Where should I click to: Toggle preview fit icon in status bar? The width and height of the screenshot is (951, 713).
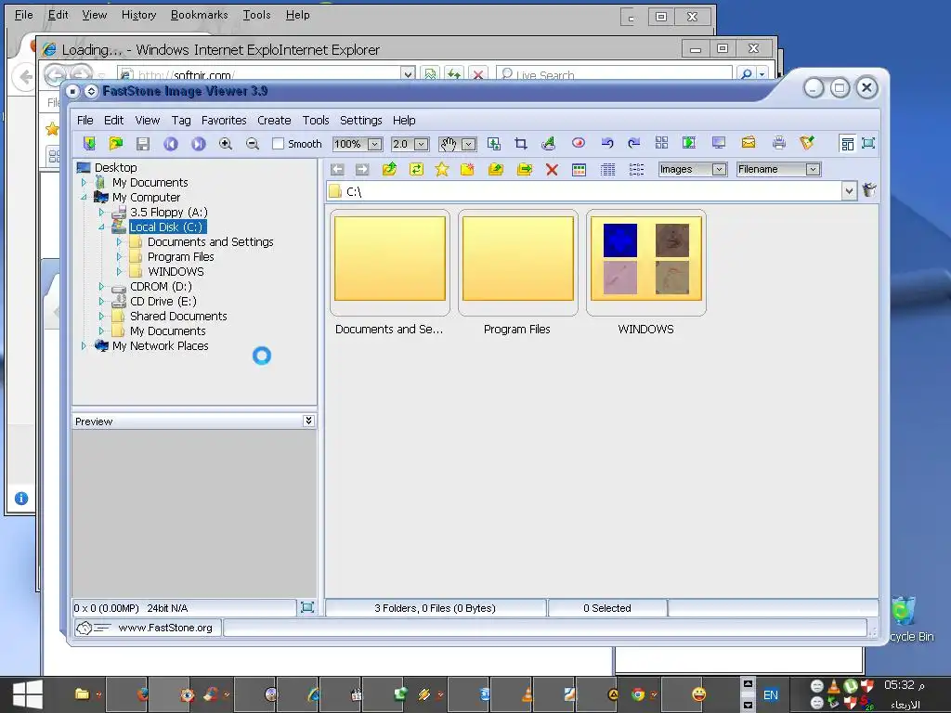coord(307,607)
